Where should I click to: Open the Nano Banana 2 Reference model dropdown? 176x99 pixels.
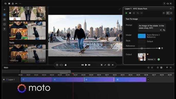click(x=153, y=36)
